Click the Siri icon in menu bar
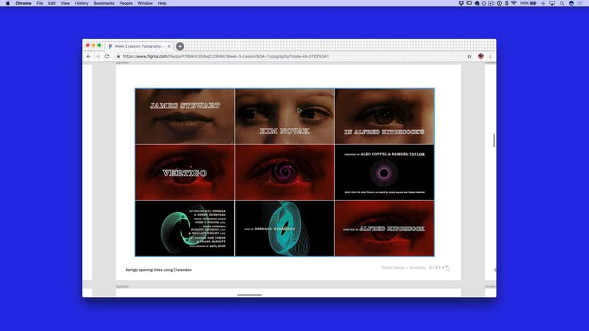589x331 pixels. 571,4
